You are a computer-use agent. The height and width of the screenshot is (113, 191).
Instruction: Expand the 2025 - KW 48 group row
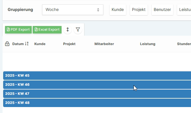point(97,103)
